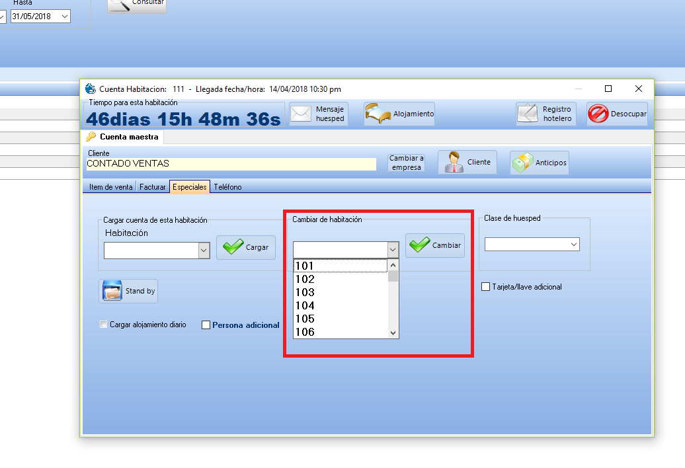
Task: Click the red Desocupar icon
Action: point(598,114)
